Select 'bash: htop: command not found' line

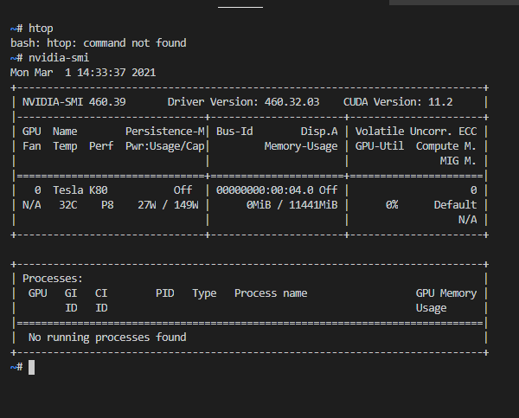pyautogui.click(x=99, y=43)
